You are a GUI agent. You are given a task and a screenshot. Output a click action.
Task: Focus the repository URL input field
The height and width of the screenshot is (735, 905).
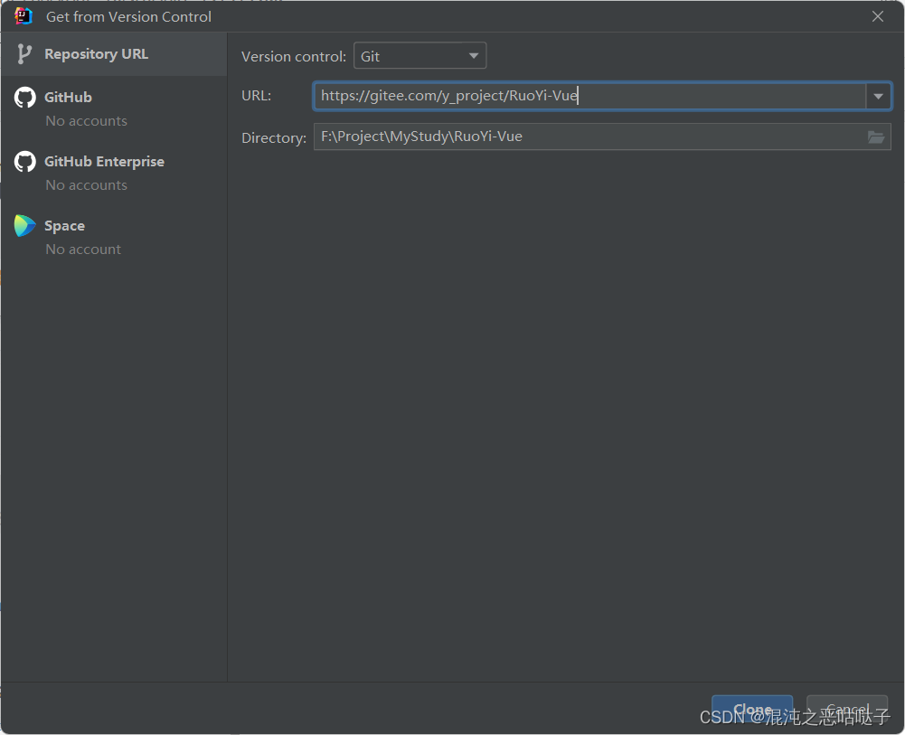click(589, 96)
